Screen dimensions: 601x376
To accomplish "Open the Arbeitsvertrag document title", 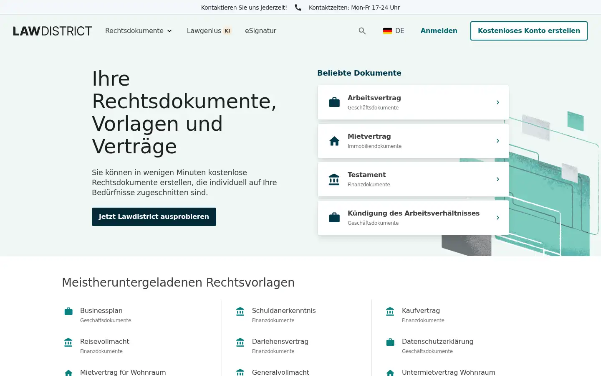I will click(374, 98).
